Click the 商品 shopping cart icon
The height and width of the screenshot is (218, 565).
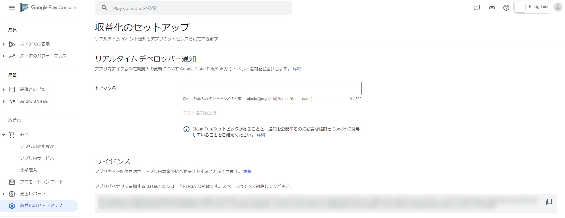(12, 135)
